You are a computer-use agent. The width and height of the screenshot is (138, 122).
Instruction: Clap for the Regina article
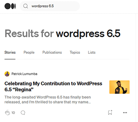(7, 113)
